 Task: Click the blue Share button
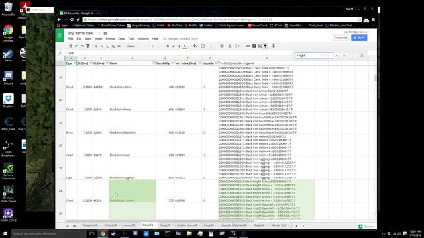coord(359,38)
